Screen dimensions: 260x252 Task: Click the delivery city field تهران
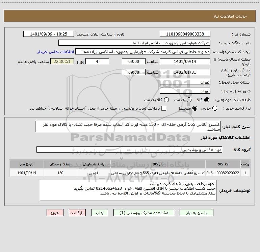coord(185,91)
